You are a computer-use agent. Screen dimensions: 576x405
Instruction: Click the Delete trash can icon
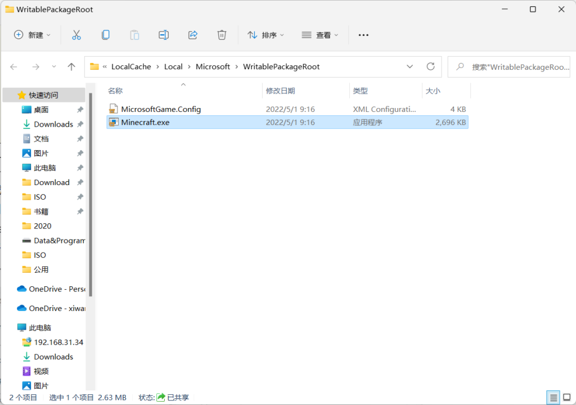(x=222, y=35)
